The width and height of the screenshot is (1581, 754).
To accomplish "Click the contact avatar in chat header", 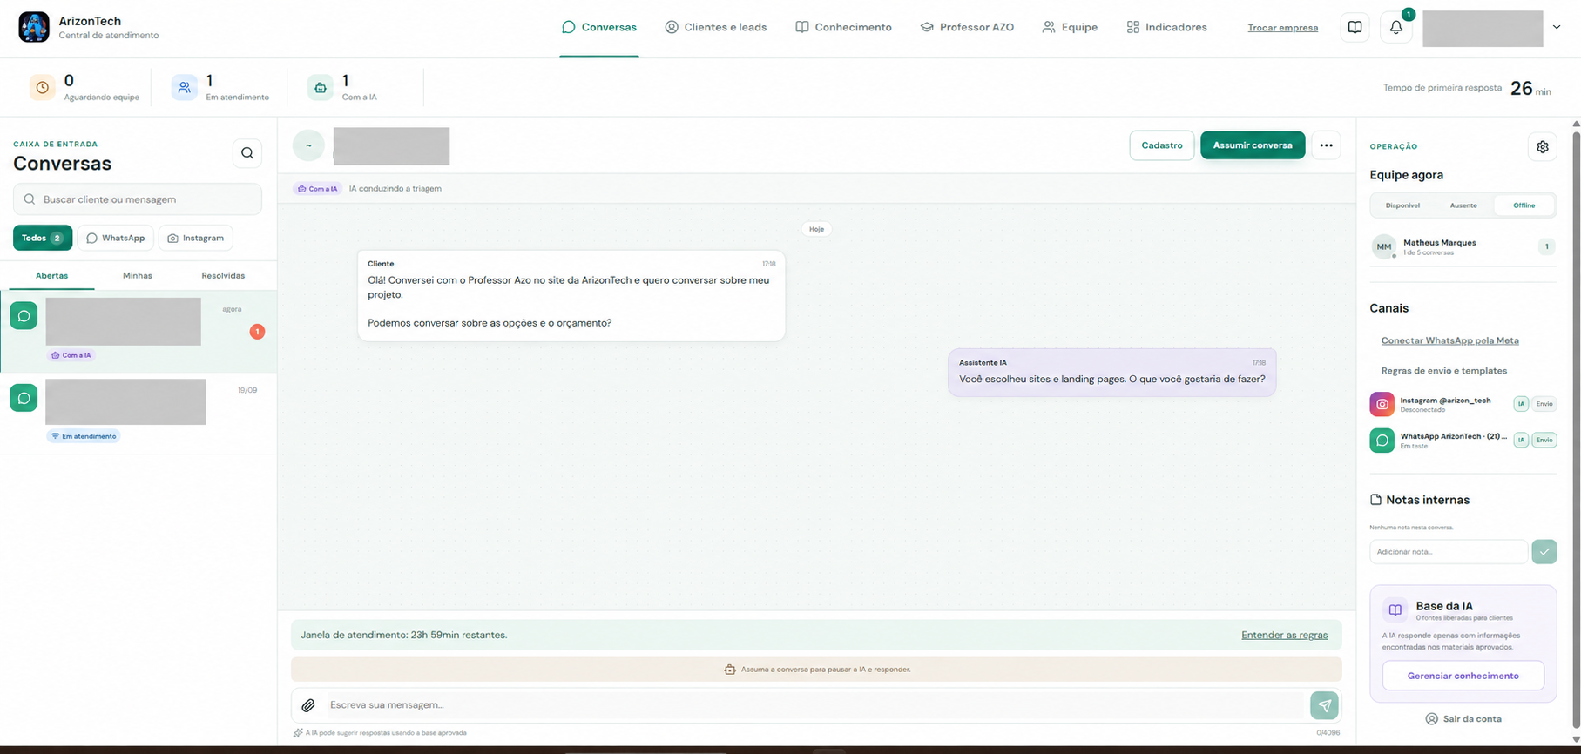I will click(308, 145).
